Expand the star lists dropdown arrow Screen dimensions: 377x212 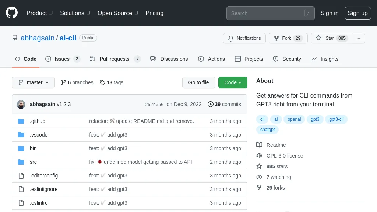(359, 38)
